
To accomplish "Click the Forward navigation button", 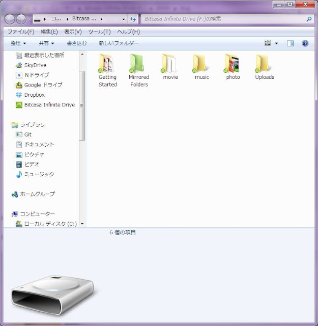I will (21, 19).
